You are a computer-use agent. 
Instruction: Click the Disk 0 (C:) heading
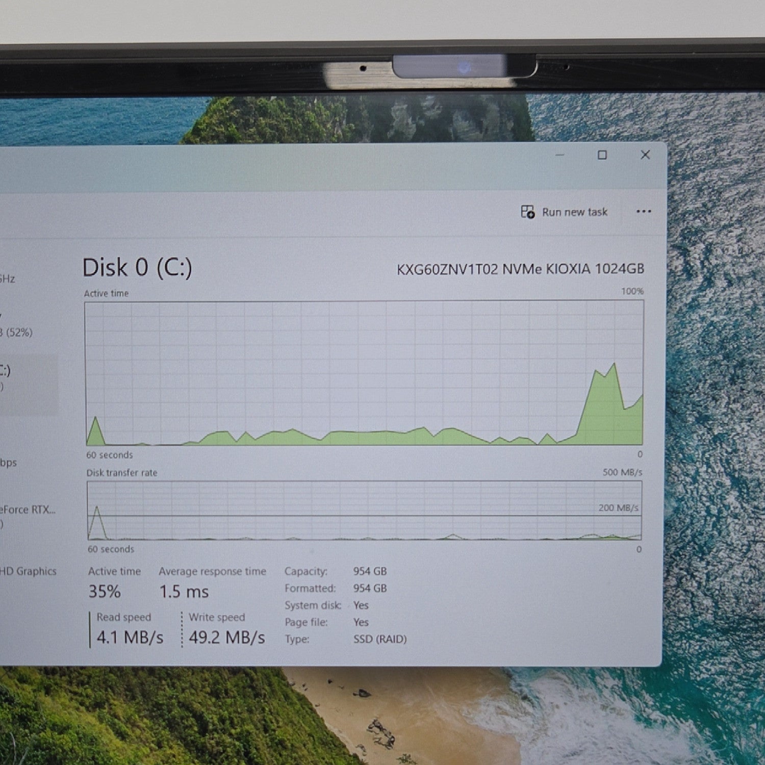pos(137,267)
